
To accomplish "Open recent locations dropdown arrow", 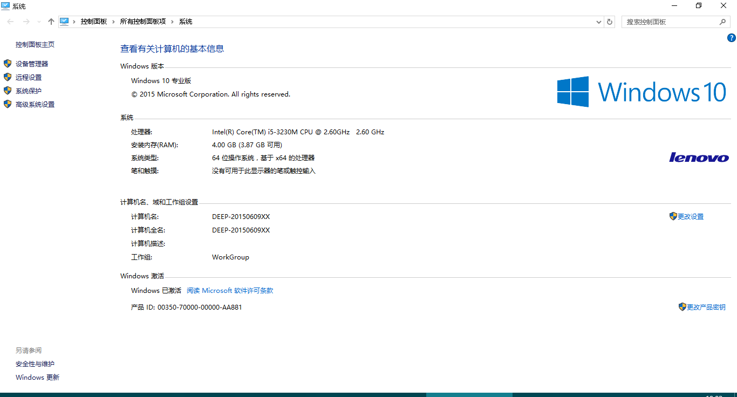I will (x=39, y=22).
